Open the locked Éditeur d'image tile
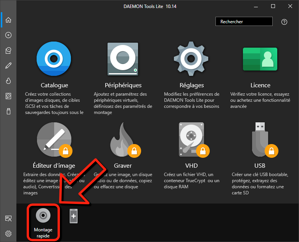The height and width of the screenshot is (242, 299). click(x=54, y=139)
